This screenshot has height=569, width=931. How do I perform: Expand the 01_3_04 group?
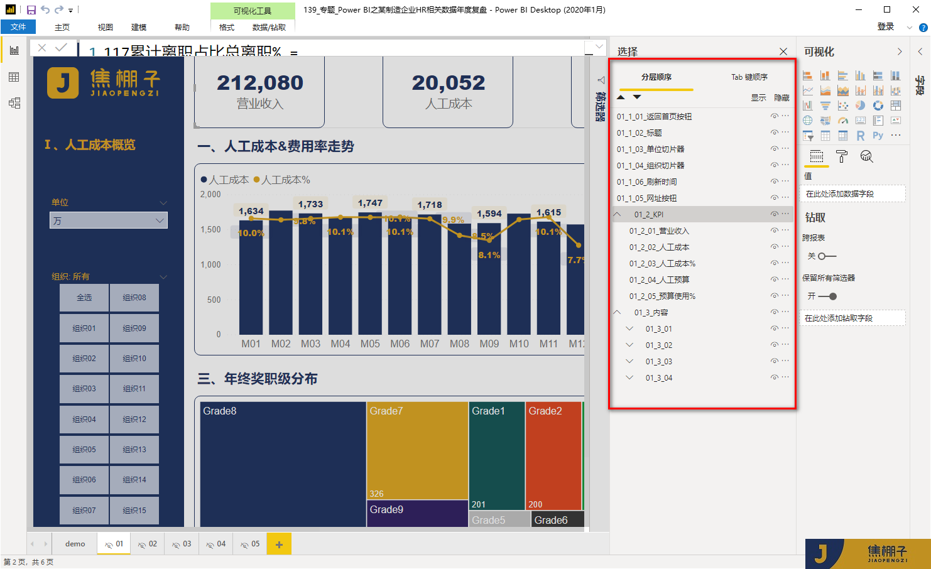[629, 377]
